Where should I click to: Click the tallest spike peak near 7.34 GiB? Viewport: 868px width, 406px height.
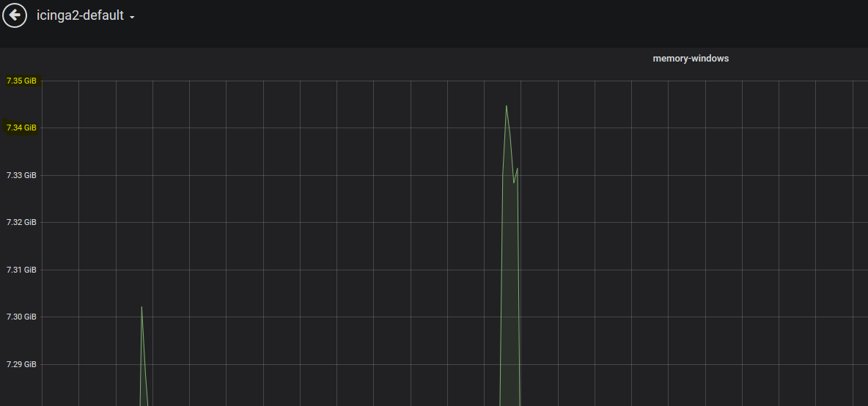pos(507,106)
